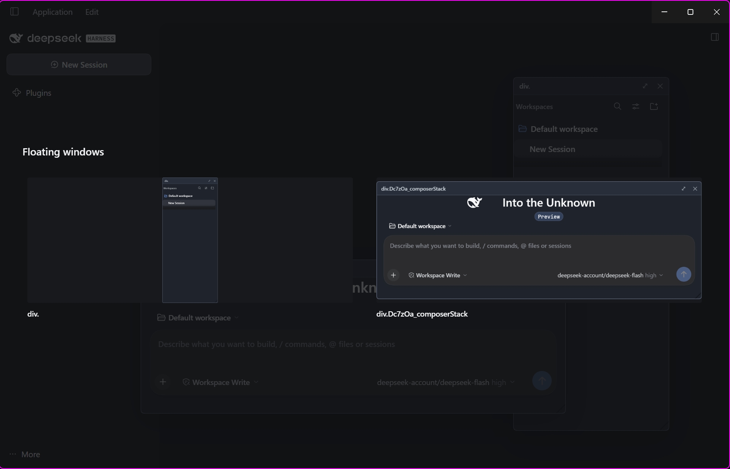
Task: Add attachment plus in background composer
Action: coord(163,382)
